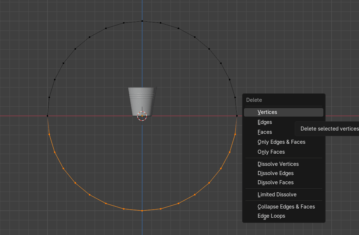Click the orange vertex just left of the bottommost vertex
The image size is (359, 235).
[124, 209]
